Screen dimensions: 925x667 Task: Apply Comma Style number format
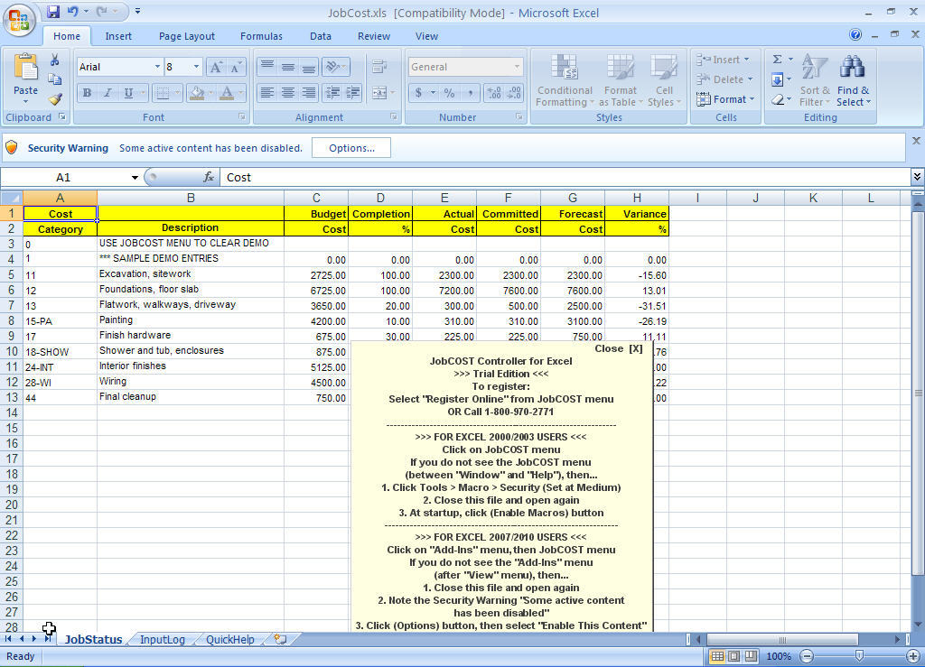(470, 93)
